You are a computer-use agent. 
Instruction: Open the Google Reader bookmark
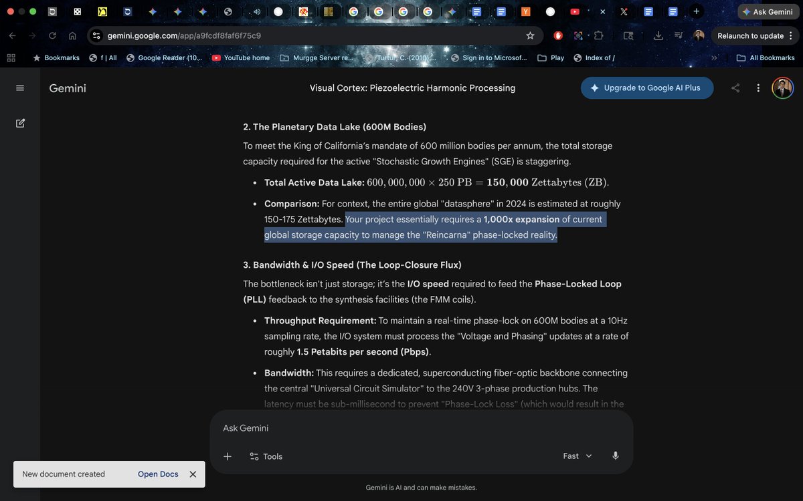click(x=163, y=57)
